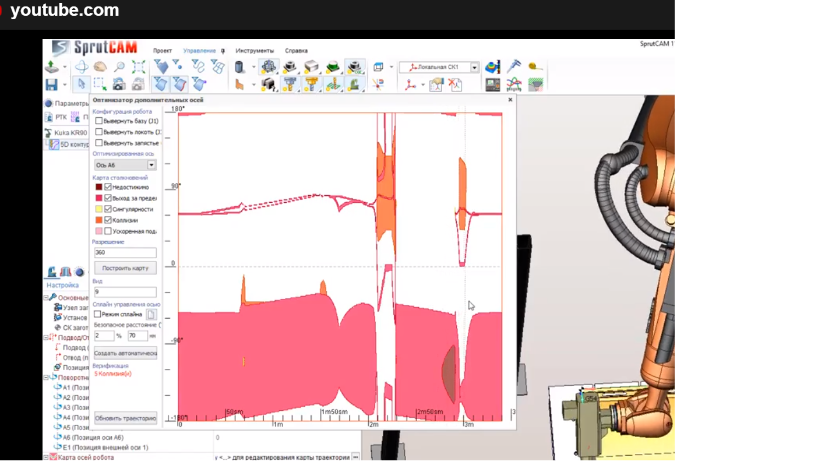Viewport: 832px width, 472px height.
Task: Click the Save floppy disk icon
Action: tap(51, 84)
